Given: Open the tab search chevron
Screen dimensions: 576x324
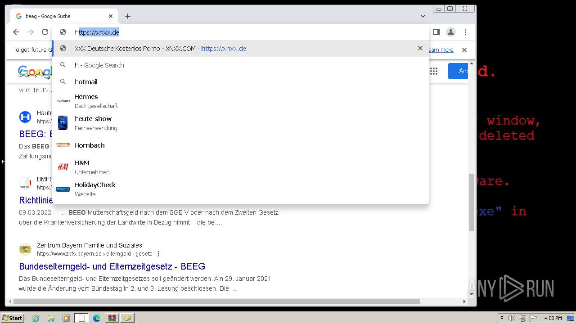Looking at the screenshot, I should pyautogui.click(x=423, y=16).
